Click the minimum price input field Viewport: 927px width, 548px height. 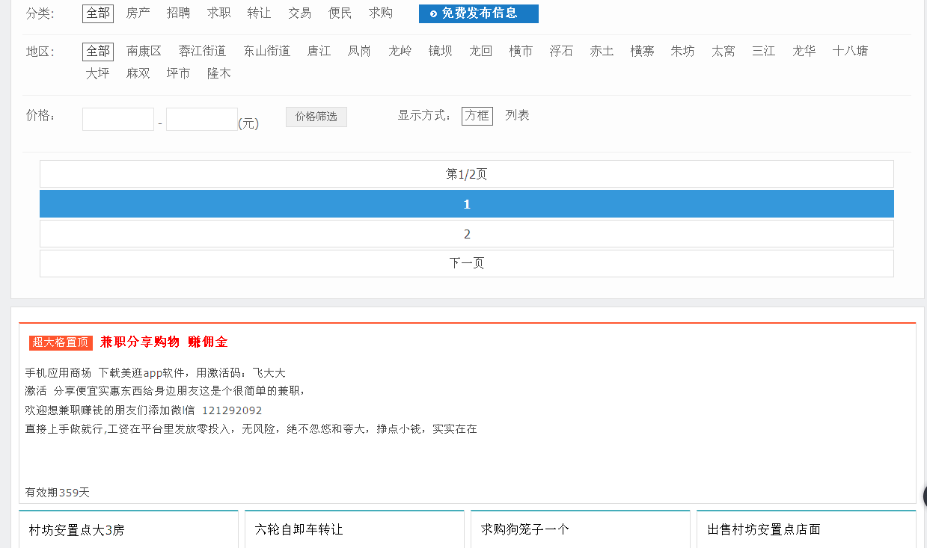point(118,120)
